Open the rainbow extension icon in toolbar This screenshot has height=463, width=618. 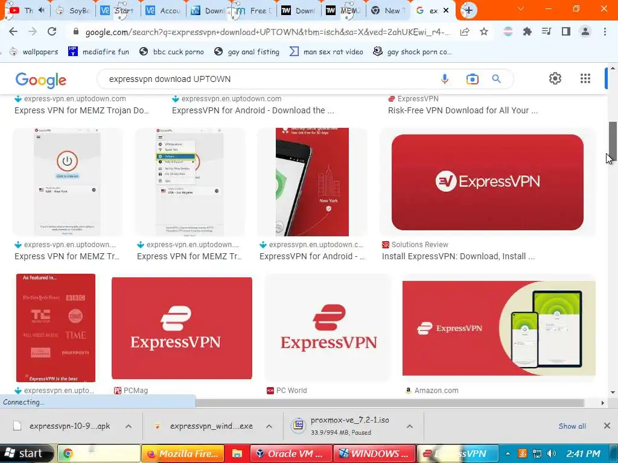pyautogui.click(x=508, y=31)
